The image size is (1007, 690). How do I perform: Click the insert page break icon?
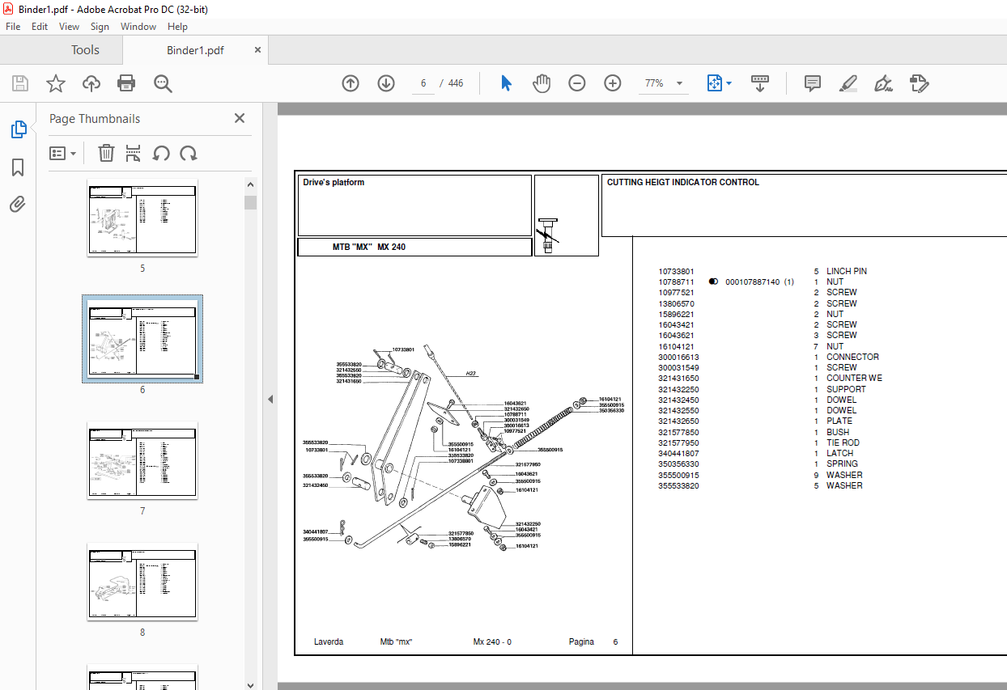click(134, 153)
